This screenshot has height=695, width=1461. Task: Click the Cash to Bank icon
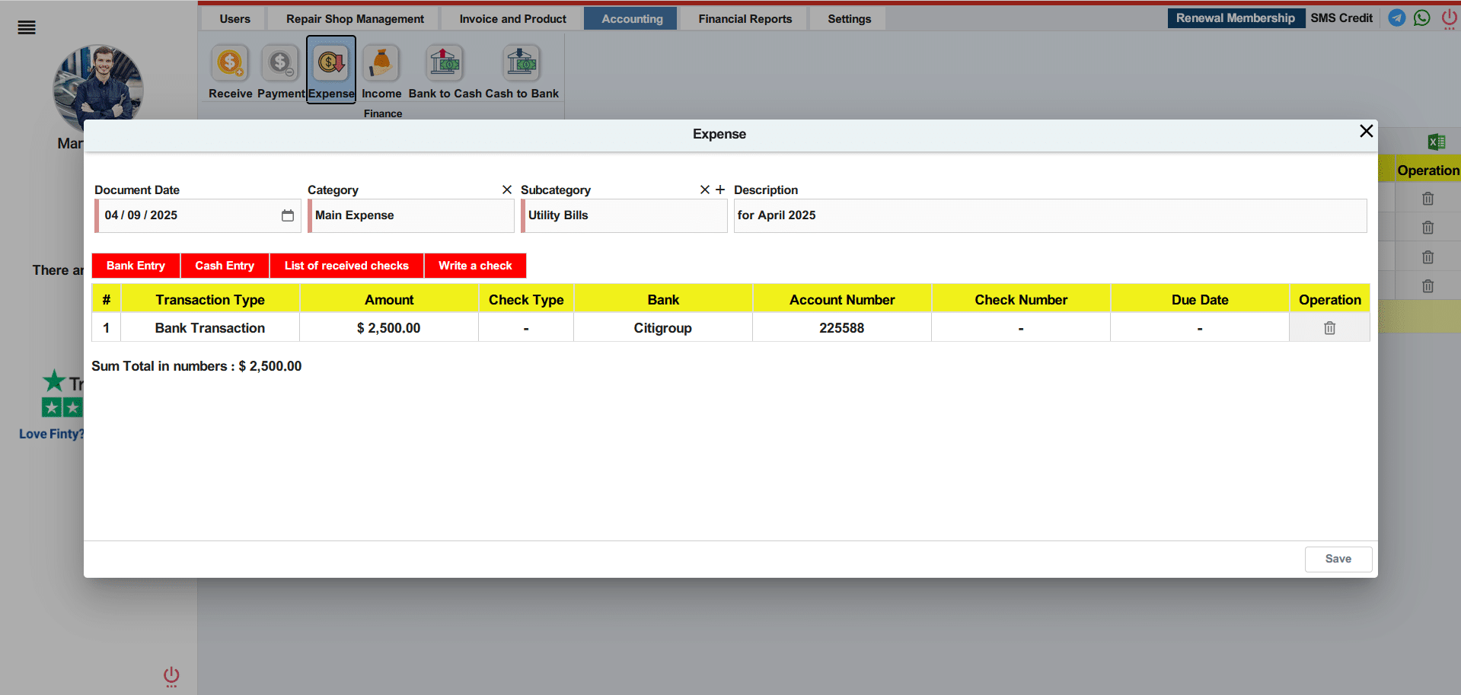[x=522, y=63]
